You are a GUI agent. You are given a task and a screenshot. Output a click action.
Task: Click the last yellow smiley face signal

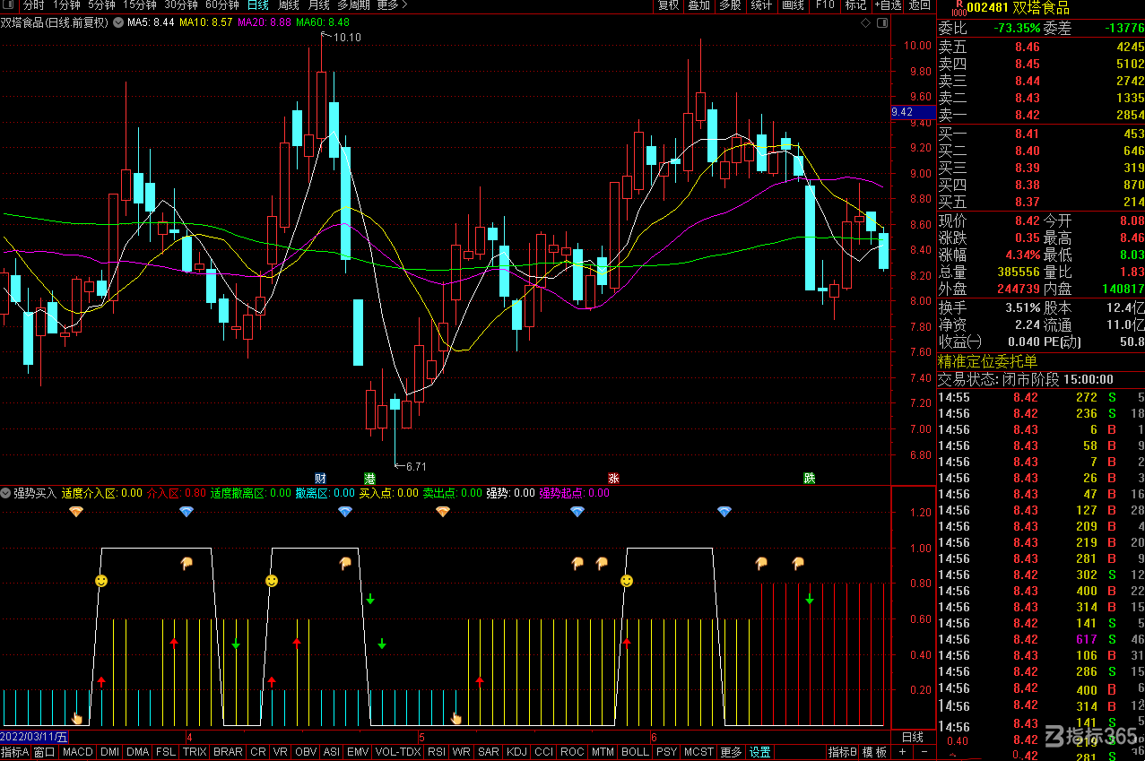coord(627,581)
